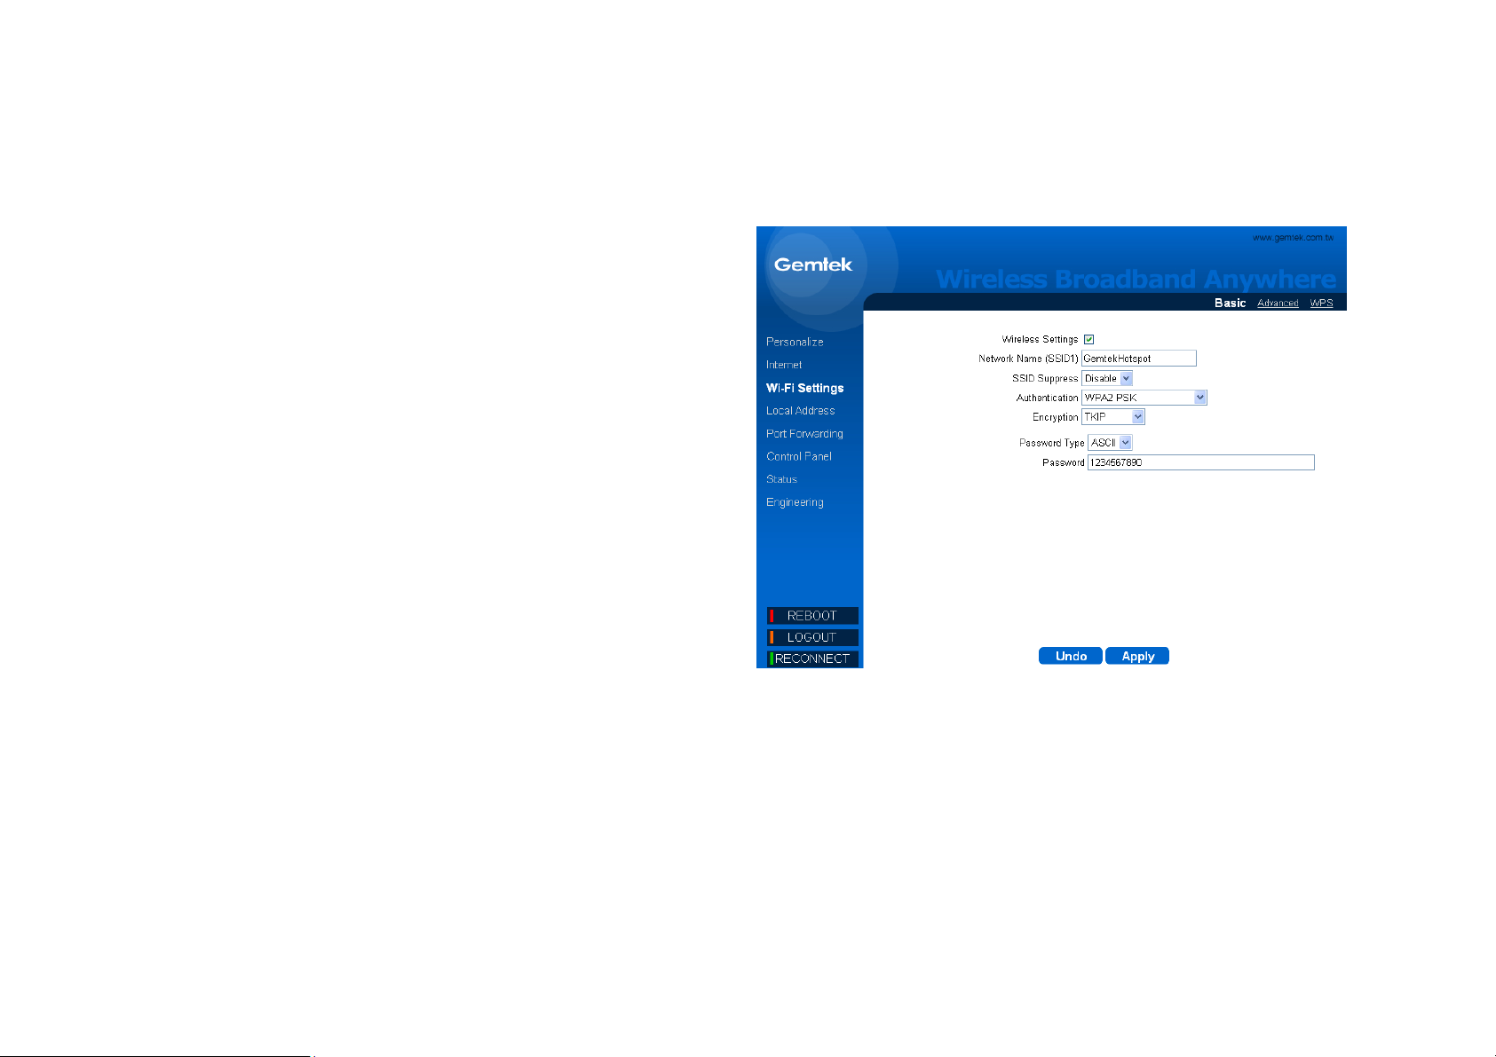Screen dimensions: 1496x1057
Task: Switch to the Advanced tab
Action: pyautogui.click(x=1278, y=304)
